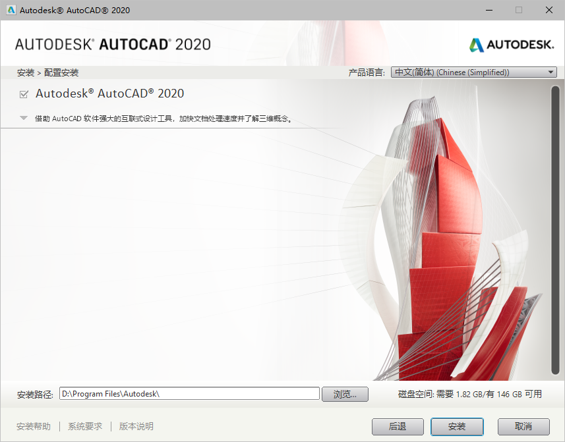Click 浏览 to browse for install path
565x442 pixels.
click(x=345, y=394)
